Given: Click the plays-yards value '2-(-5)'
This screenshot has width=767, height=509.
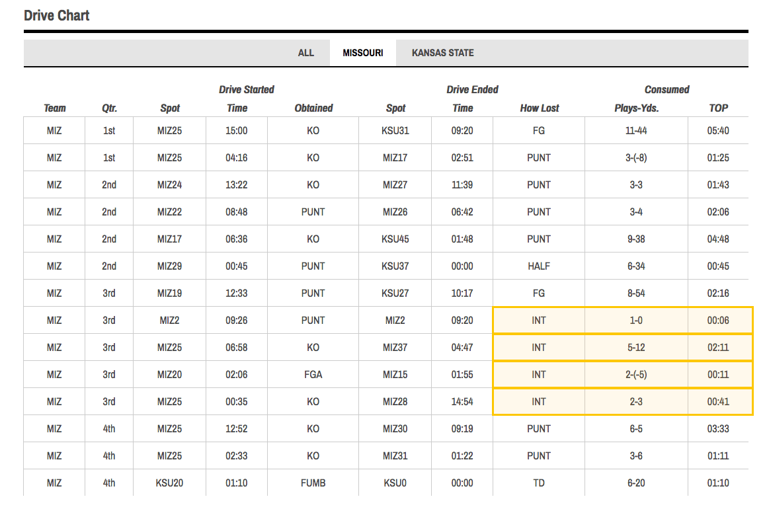Looking at the screenshot, I should 636,375.
